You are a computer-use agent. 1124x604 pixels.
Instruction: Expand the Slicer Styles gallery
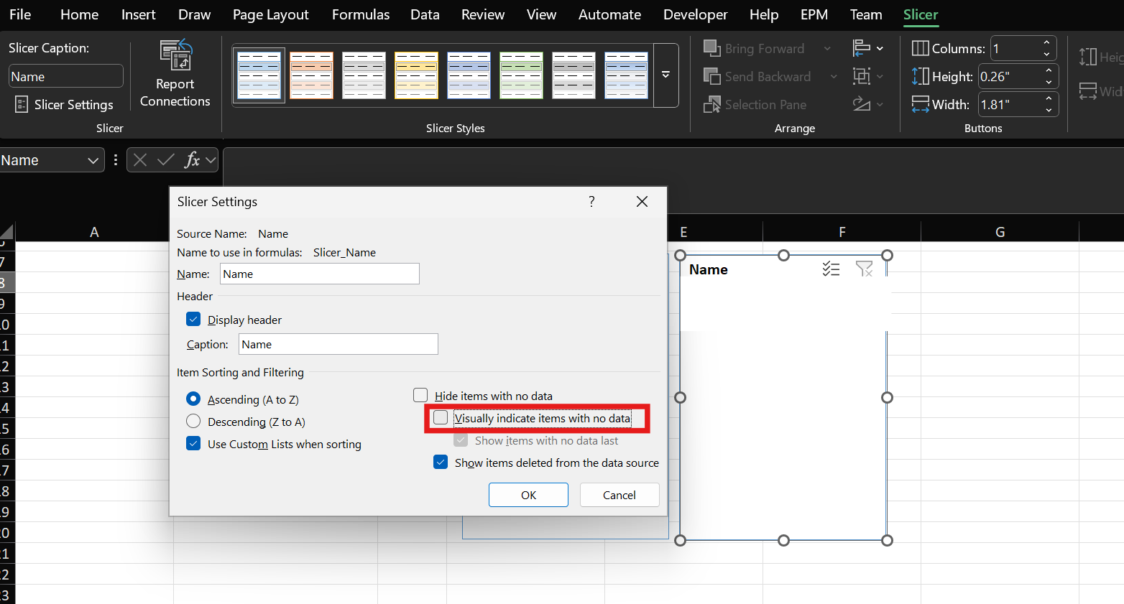pos(665,75)
